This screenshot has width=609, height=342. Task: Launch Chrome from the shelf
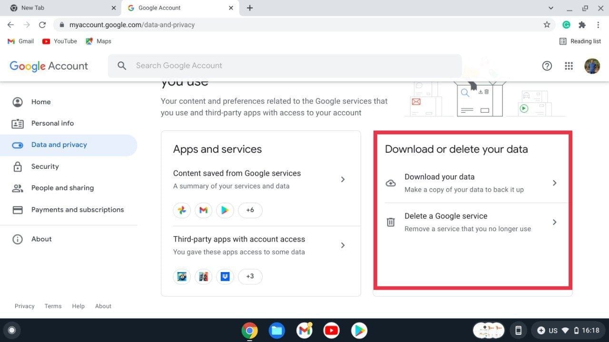tap(249, 330)
